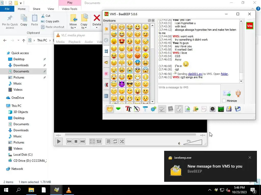Click Copy path in Clipboard group
The width and height of the screenshot is (261, 195).
(x=50, y=21)
